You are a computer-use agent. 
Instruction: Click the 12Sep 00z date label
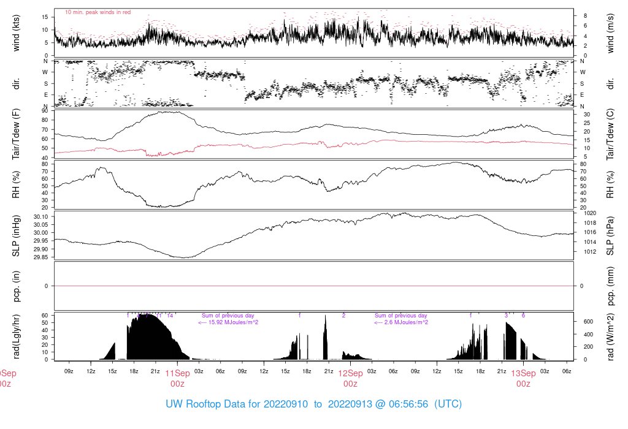tap(350, 378)
